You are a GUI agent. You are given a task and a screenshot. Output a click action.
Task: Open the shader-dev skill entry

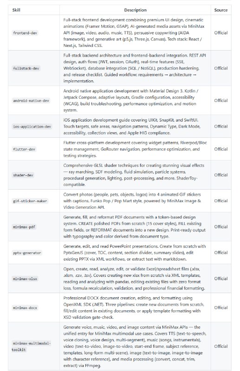coord(23,175)
